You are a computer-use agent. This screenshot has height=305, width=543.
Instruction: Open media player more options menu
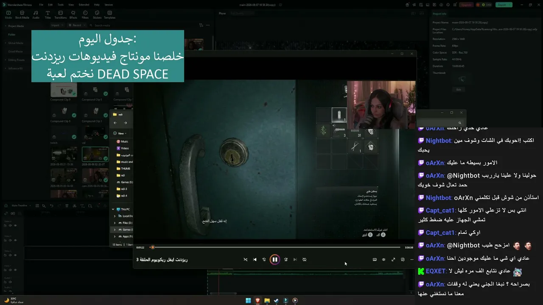pyautogui.click(x=412, y=260)
